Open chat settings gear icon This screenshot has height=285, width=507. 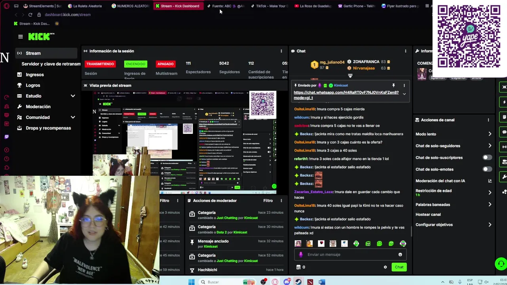point(385,267)
